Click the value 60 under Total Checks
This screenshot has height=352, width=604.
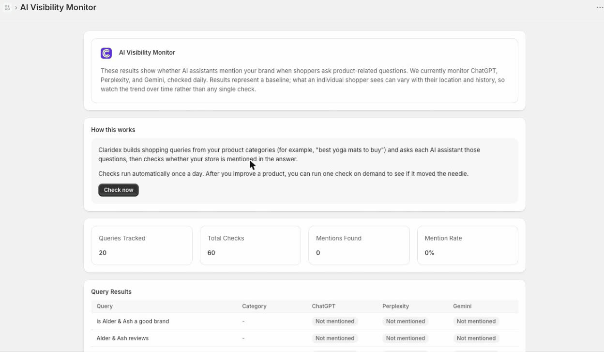pyautogui.click(x=211, y=253)
